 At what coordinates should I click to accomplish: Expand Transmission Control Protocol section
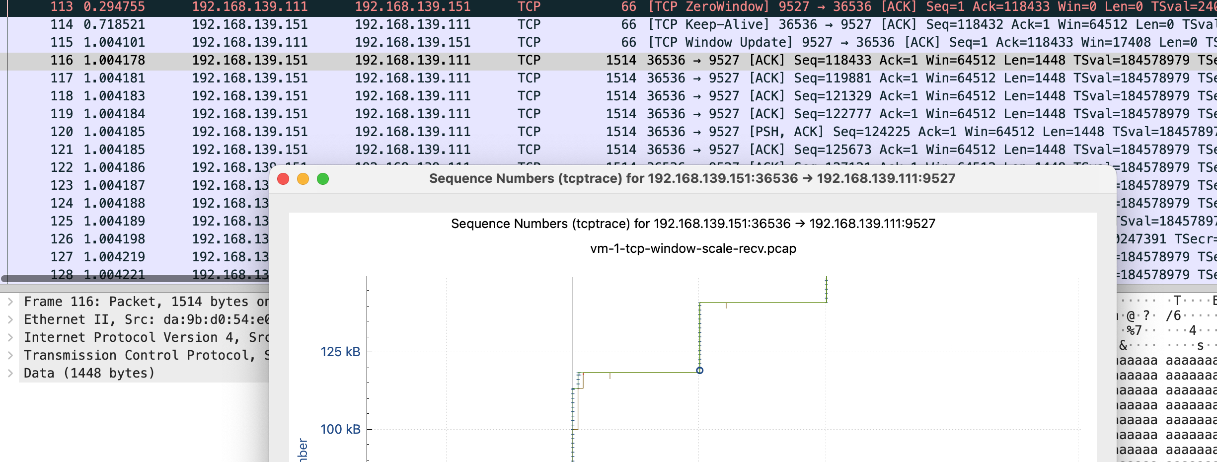[10, 355]
